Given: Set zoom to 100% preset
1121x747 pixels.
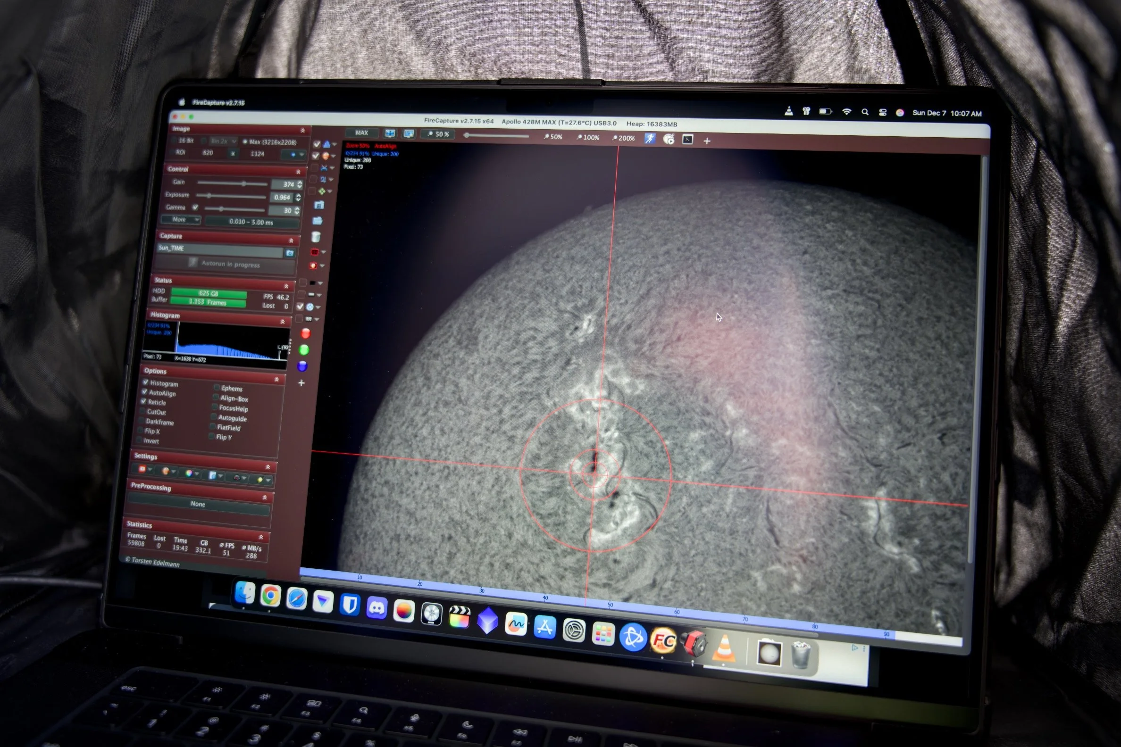Looking at the screenshot, I should [588, 138].
